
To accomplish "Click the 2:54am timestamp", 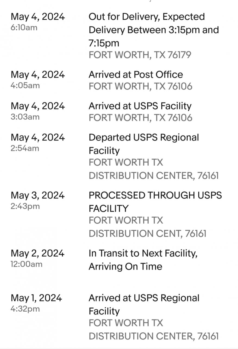I will tap(25, 148).
